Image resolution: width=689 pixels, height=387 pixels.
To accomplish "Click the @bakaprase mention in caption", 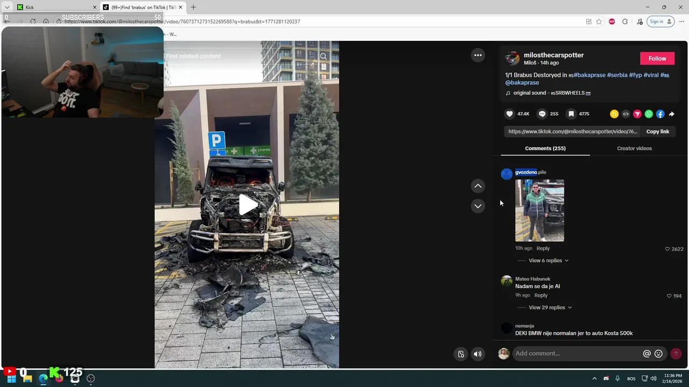I will 522,83.
